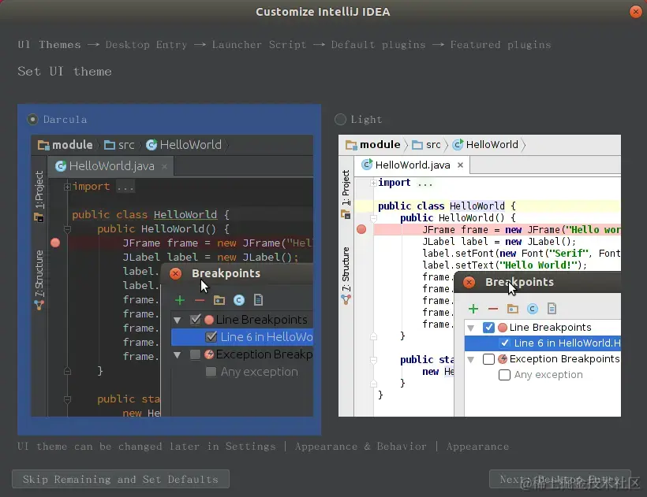
Task: Toggle Line 6 in HelloWorld checkbox in Light
Action: 504,343
